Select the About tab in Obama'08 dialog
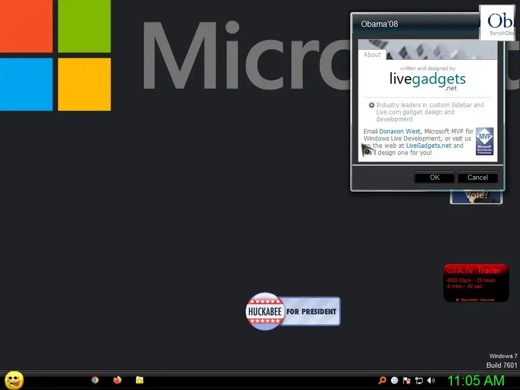 372,55
